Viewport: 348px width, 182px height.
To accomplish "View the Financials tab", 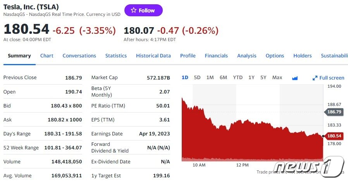I will 216,55.
